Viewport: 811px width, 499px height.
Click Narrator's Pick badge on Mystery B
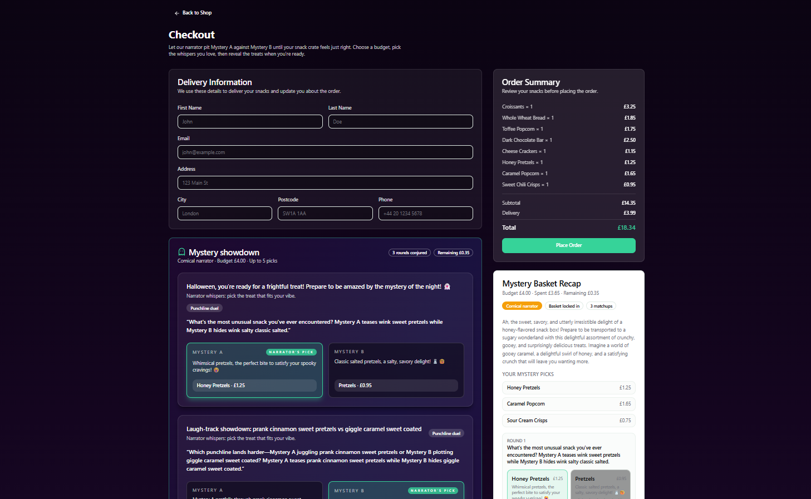coord(433,491)
